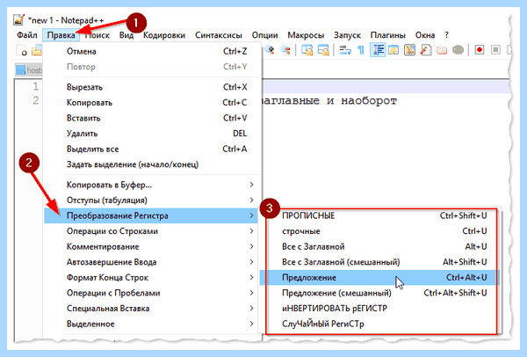Click the Open file folder icon
527x357 pixels.
point(37,50)
